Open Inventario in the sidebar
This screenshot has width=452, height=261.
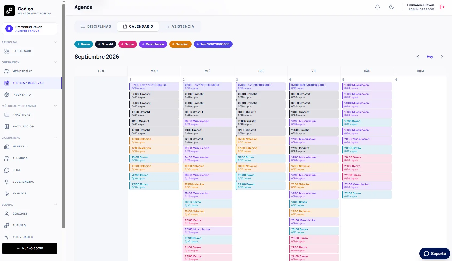coord(31,95)
